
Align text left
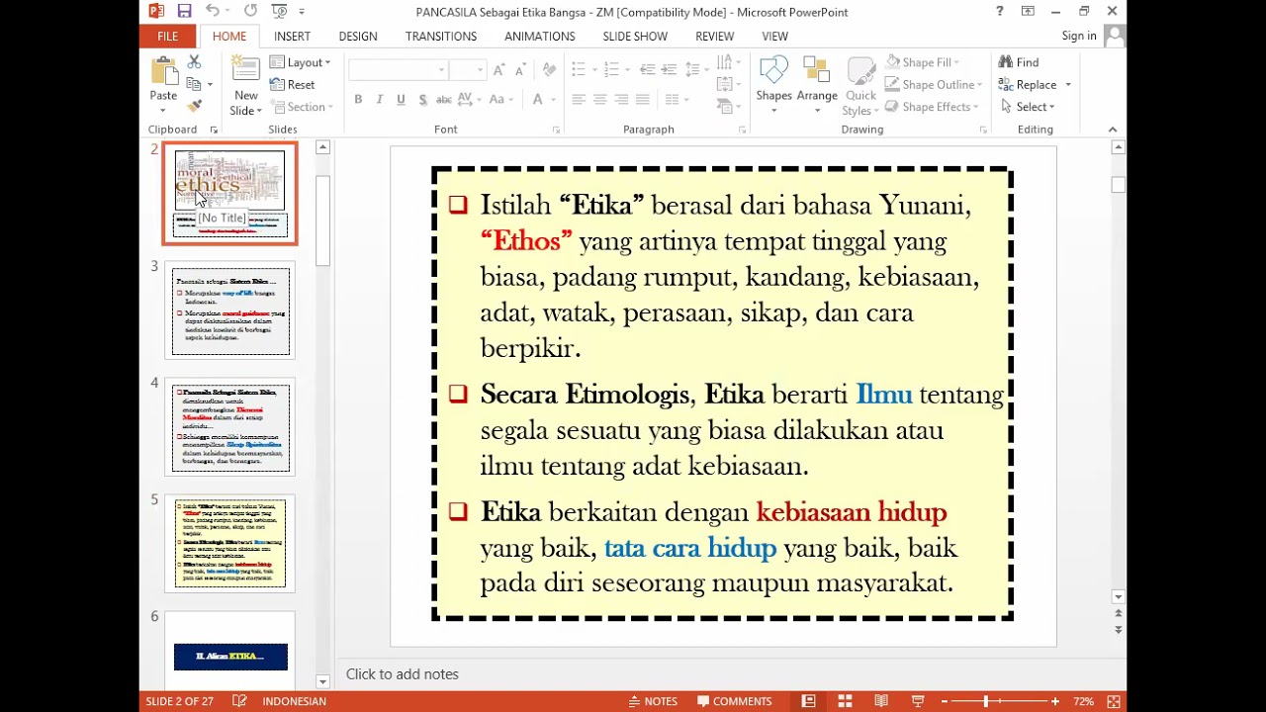coord(579,99)
